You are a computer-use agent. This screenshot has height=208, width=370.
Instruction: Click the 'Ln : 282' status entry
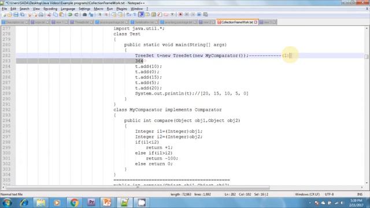230,194
